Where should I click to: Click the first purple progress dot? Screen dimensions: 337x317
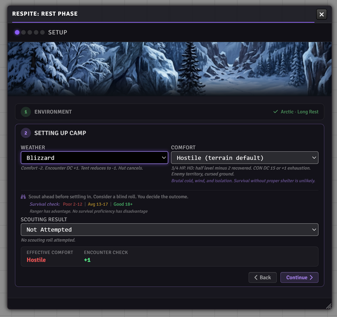pos(17,32)
